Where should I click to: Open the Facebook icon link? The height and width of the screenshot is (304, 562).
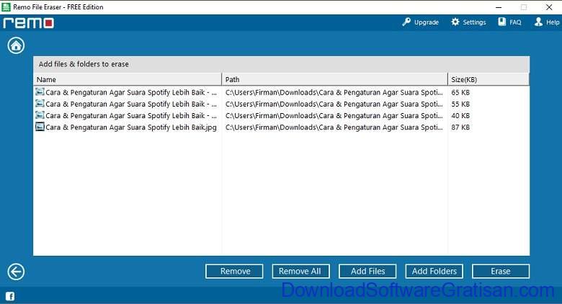[10, 296]
